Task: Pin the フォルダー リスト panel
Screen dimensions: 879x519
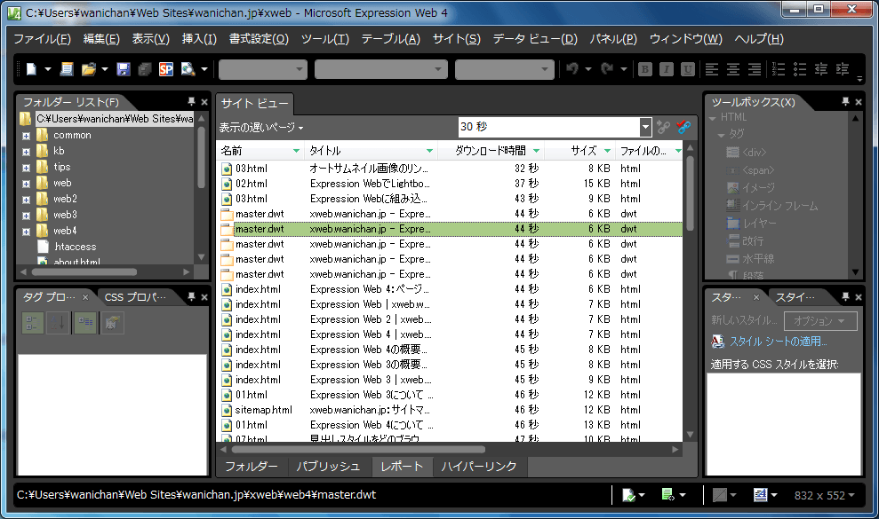Action: [191, 101]
